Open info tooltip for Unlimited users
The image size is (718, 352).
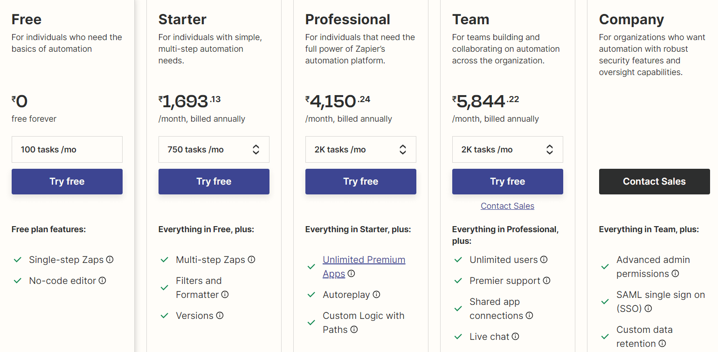point(544,260)
